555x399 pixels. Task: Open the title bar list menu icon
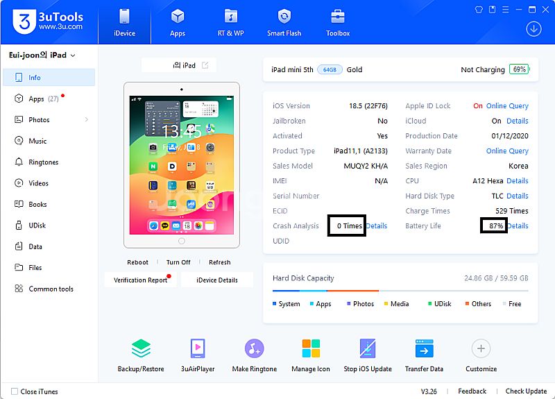[x=506, y=10]
